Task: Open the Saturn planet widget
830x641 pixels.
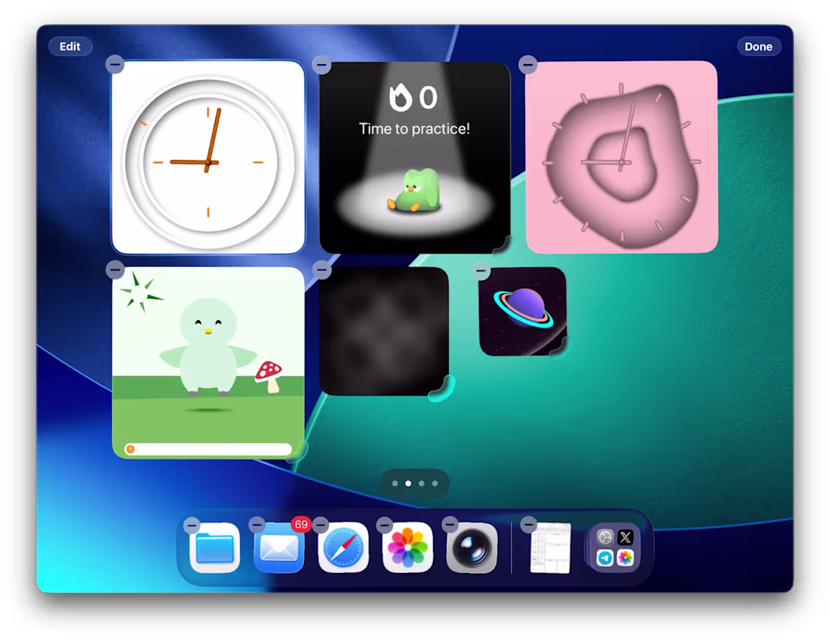Action: point(522,312)
